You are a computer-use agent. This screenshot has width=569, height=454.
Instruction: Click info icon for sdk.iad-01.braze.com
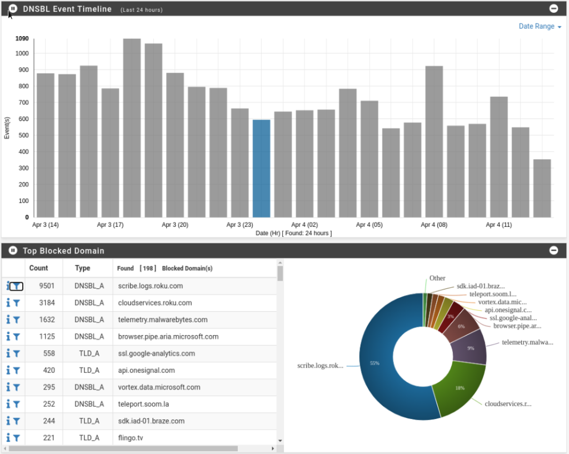coord(8,421)
